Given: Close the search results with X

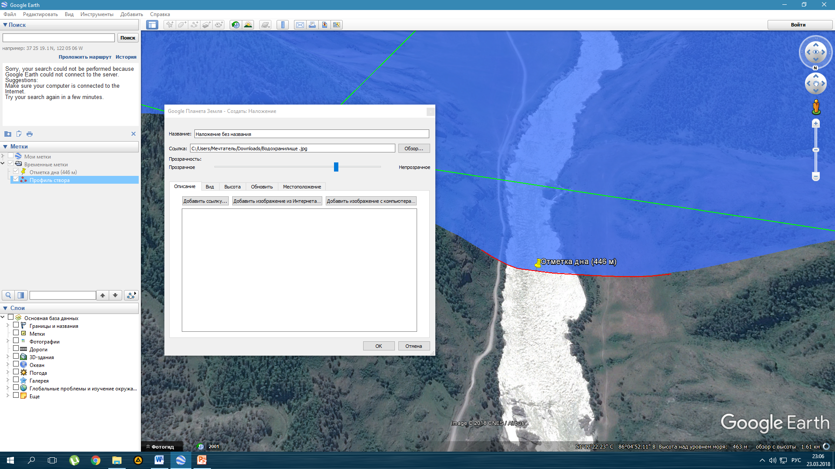Looking at the screenshot, I should 134,134.
